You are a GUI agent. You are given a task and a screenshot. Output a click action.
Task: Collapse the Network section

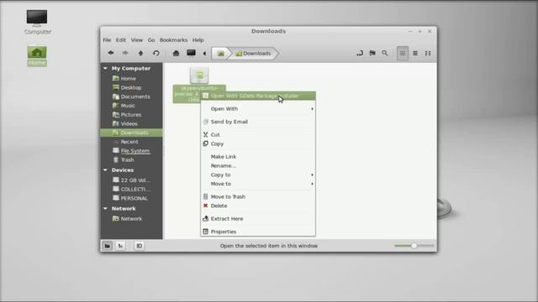[105, 209]
